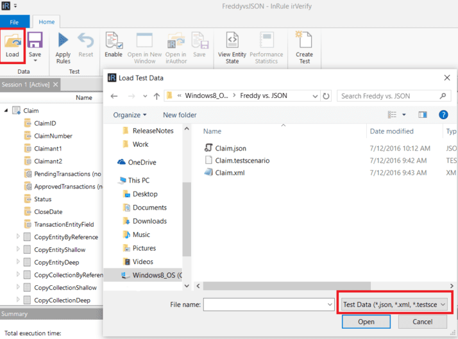Viewport: 458px width, 339px height.
Task: Select the Claim.testscenario file
Action: tap(237, 160)
